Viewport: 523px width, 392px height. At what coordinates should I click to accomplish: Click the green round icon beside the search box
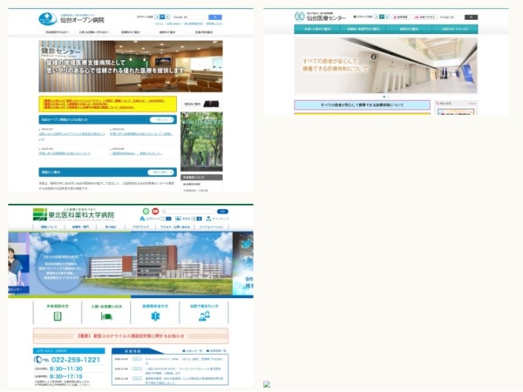pos(146,212)
